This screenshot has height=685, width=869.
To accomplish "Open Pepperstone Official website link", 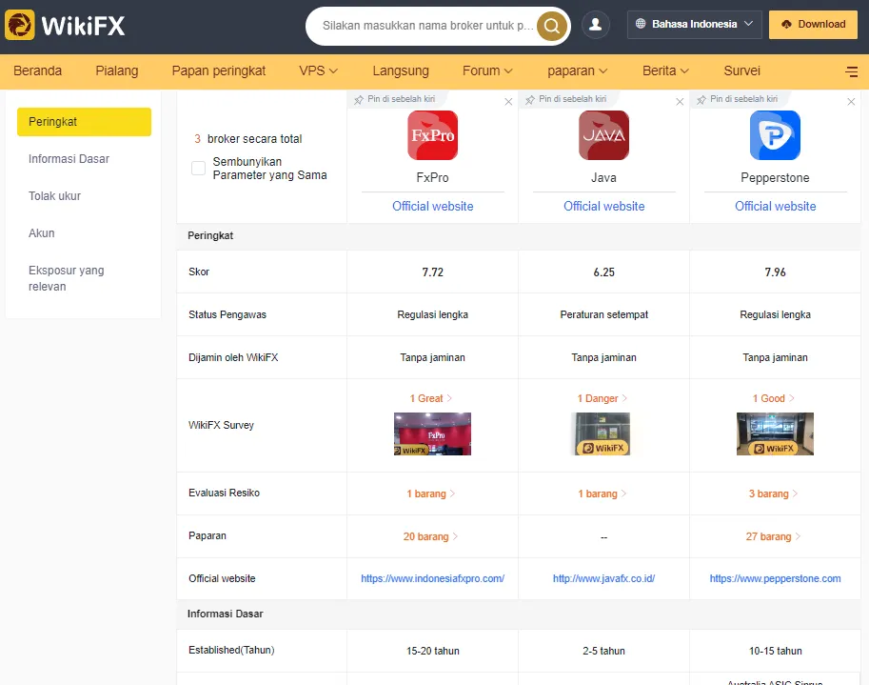I will (775, 206).
